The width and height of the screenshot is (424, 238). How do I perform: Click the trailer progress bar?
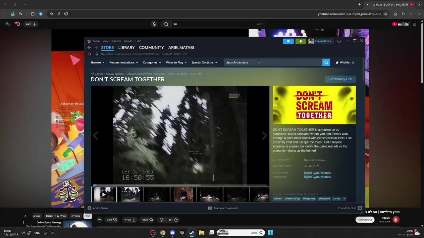(180, 185)
